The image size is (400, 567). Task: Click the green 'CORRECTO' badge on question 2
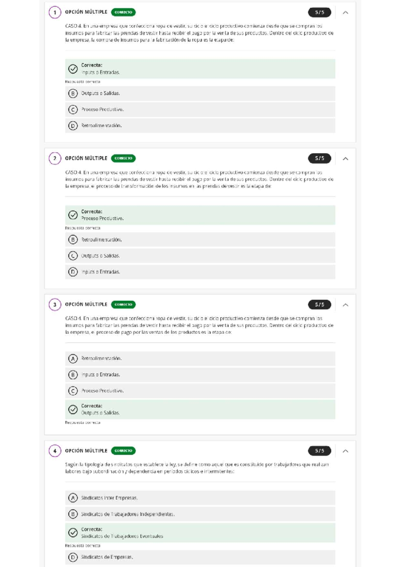point(123,159)
